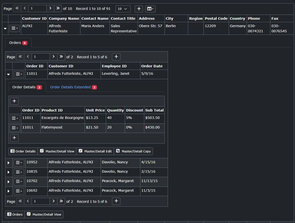Expand order 10952 row

tap(8, 162)
